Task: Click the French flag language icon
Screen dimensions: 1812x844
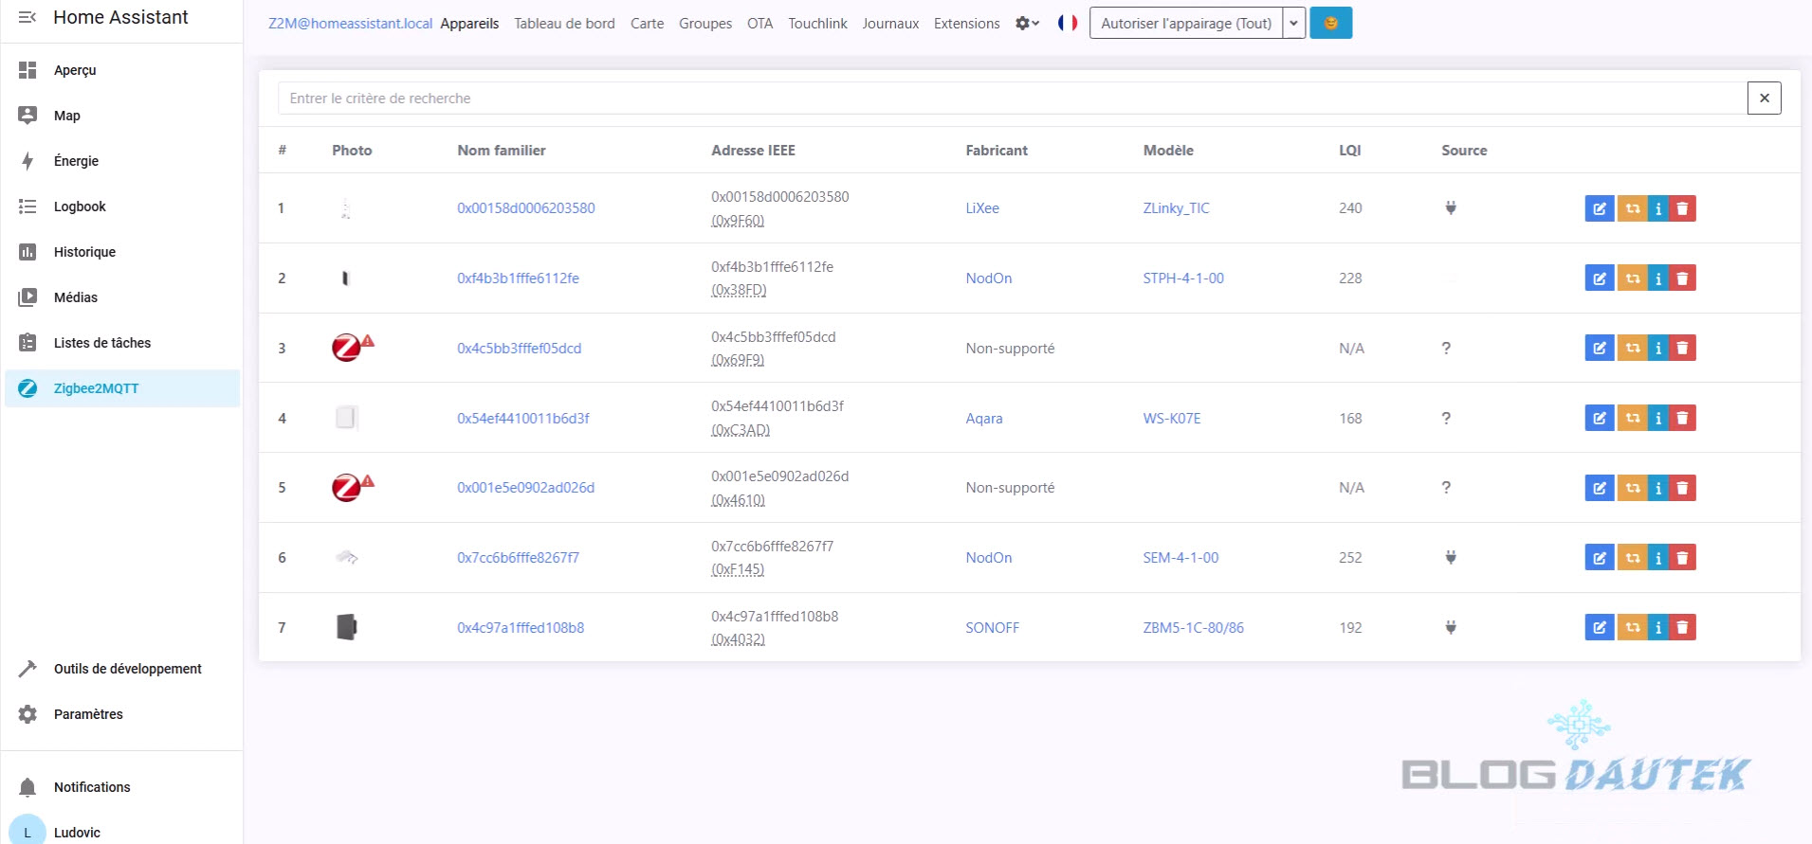Action: pyautogui.click(x=1068, y=23)
